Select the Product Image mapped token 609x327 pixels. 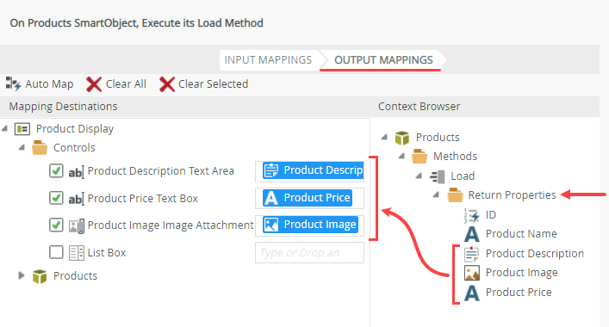310,225
